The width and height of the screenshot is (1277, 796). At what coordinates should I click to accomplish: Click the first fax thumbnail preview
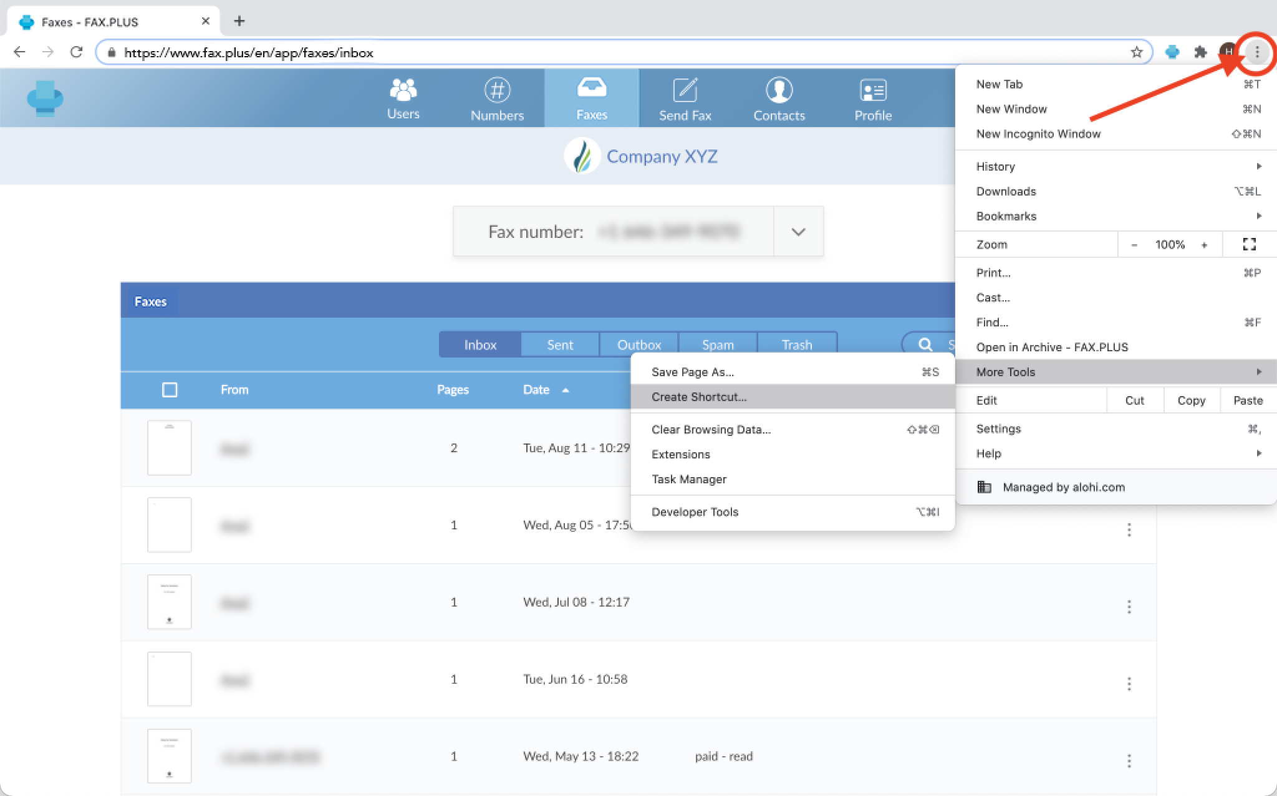click(x=170, y=447)
